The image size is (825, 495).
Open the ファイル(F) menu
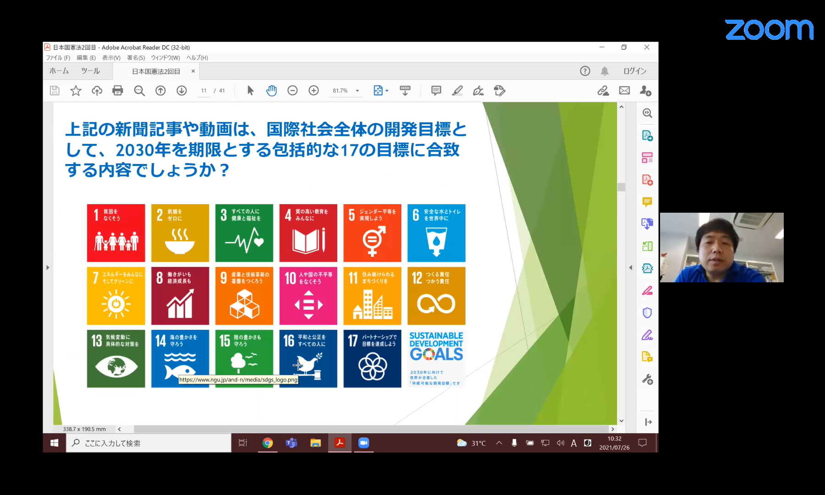(x=58, y=58)
